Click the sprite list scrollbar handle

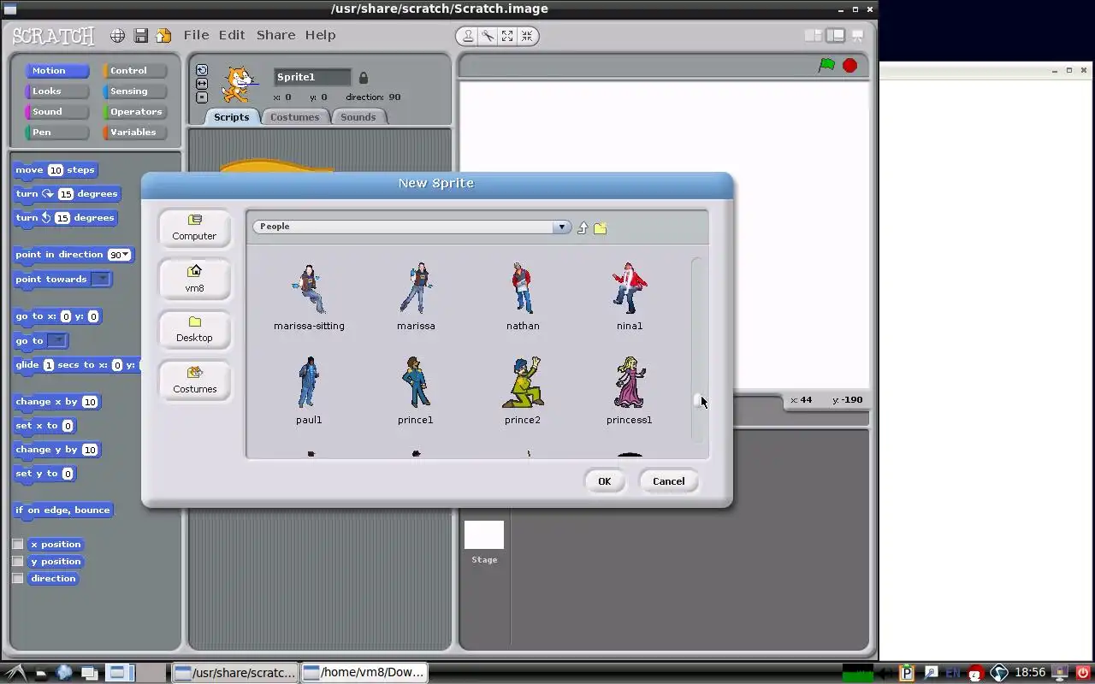698,401
